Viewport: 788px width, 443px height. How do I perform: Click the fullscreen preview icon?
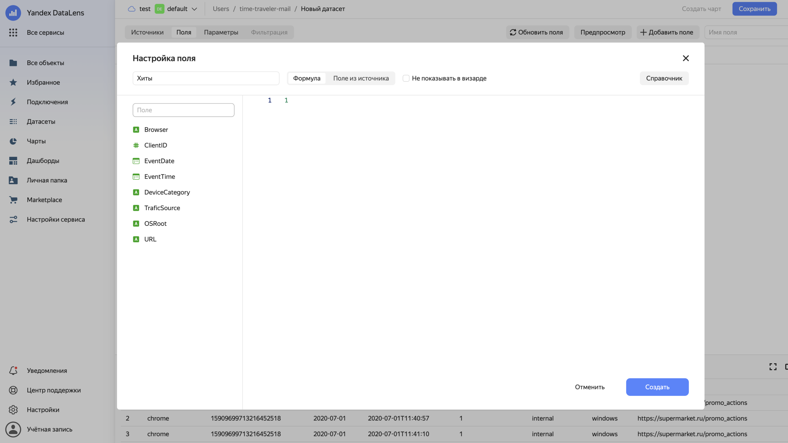pyautogui.click(x=773, y=367)
